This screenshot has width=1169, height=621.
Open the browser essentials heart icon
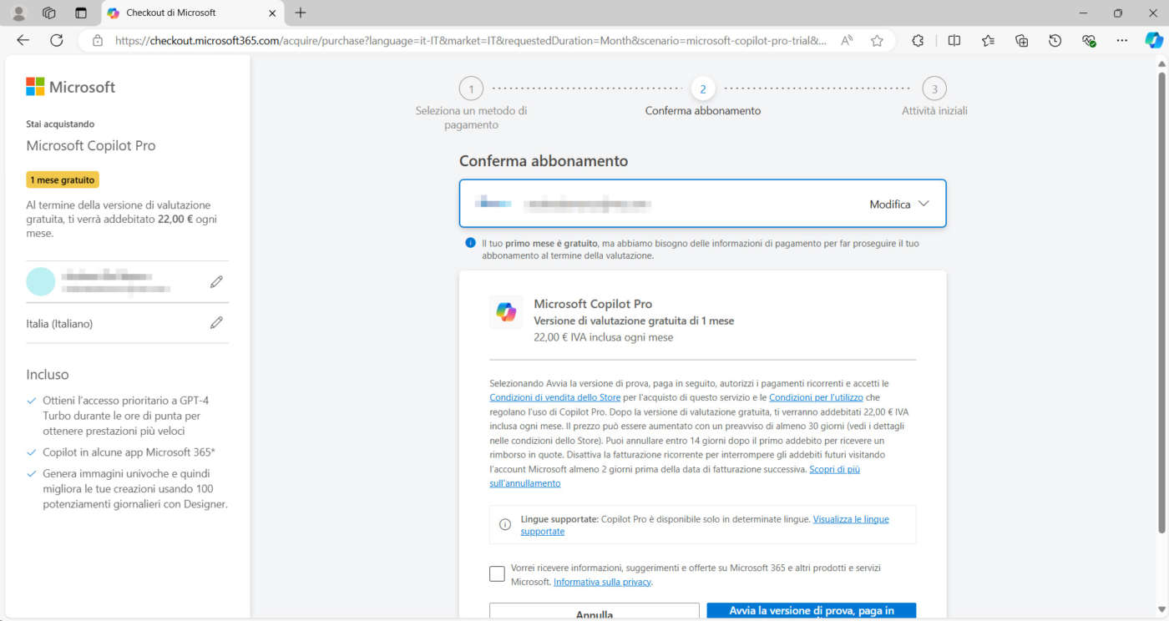coord(1089,40)
